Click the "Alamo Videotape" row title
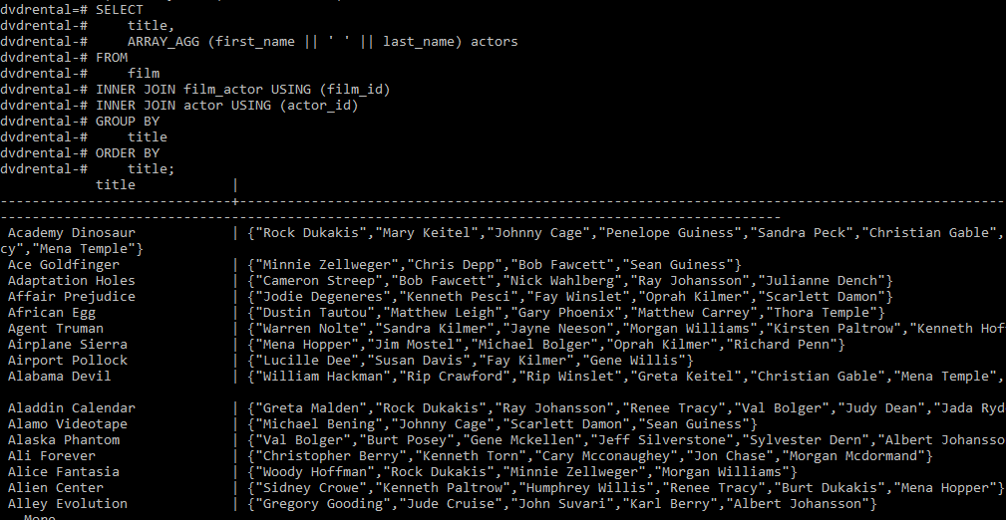The width and height of the screenshot is (1006, 520). tap(68, 424)
